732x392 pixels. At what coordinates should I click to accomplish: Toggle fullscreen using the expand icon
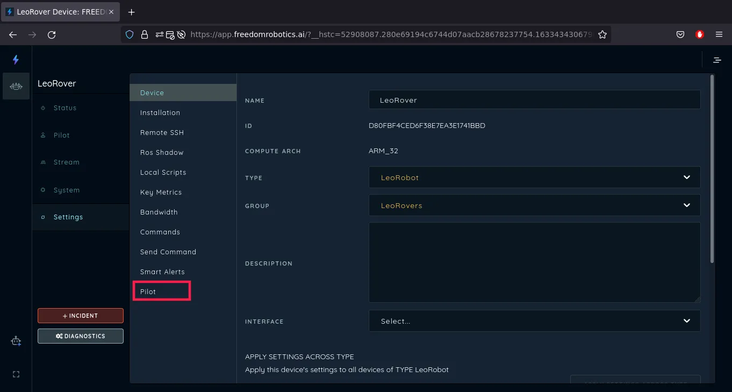(16, 374)
